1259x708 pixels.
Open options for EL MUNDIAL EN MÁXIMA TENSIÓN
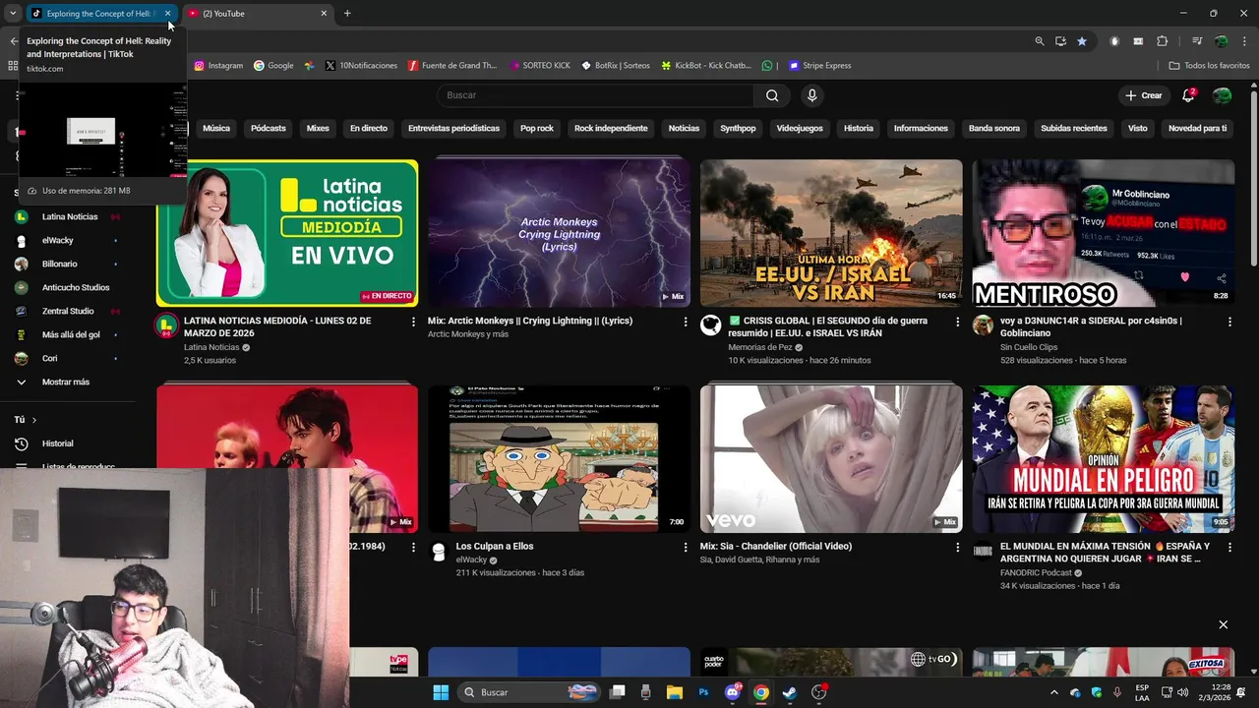1229,547
